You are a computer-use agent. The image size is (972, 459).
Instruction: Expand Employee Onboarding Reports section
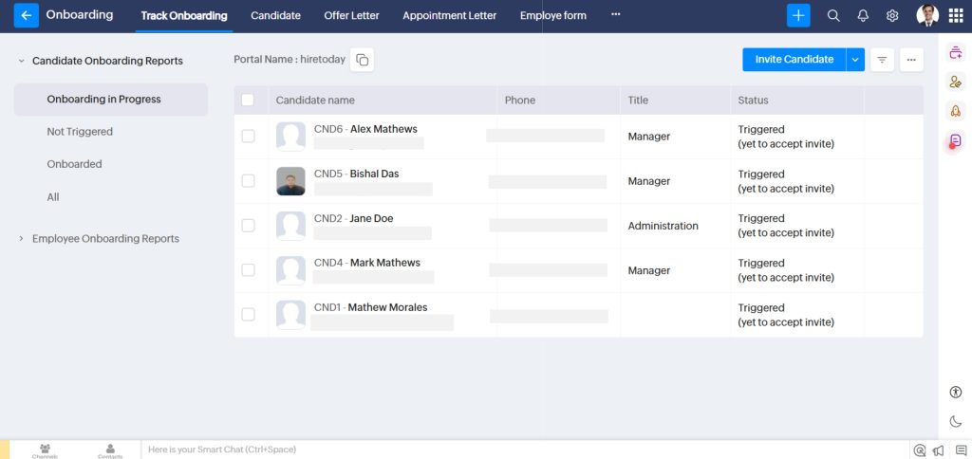(21, 238)
